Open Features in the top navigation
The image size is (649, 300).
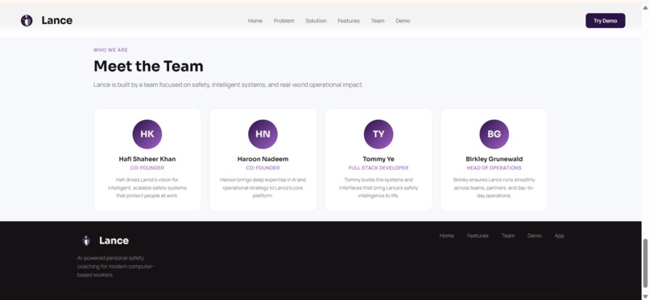coord(349,21)
